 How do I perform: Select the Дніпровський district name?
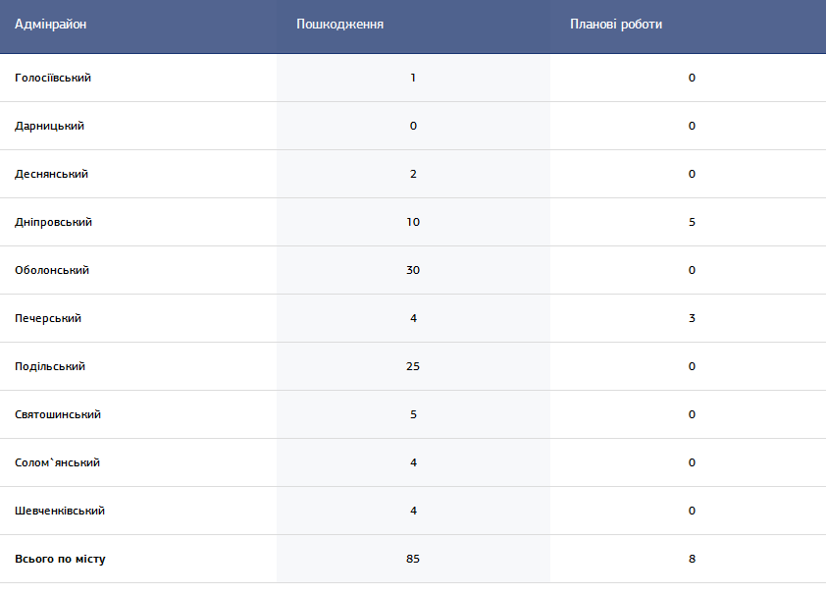click(53, 222)
